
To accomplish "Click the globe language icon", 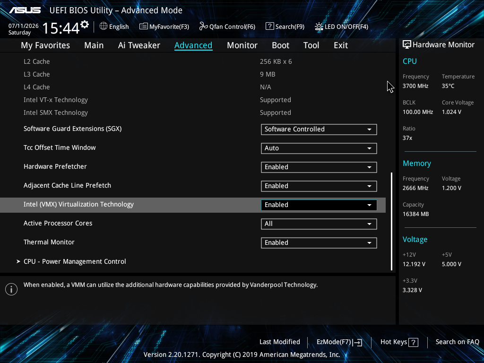I will [104, 26].
